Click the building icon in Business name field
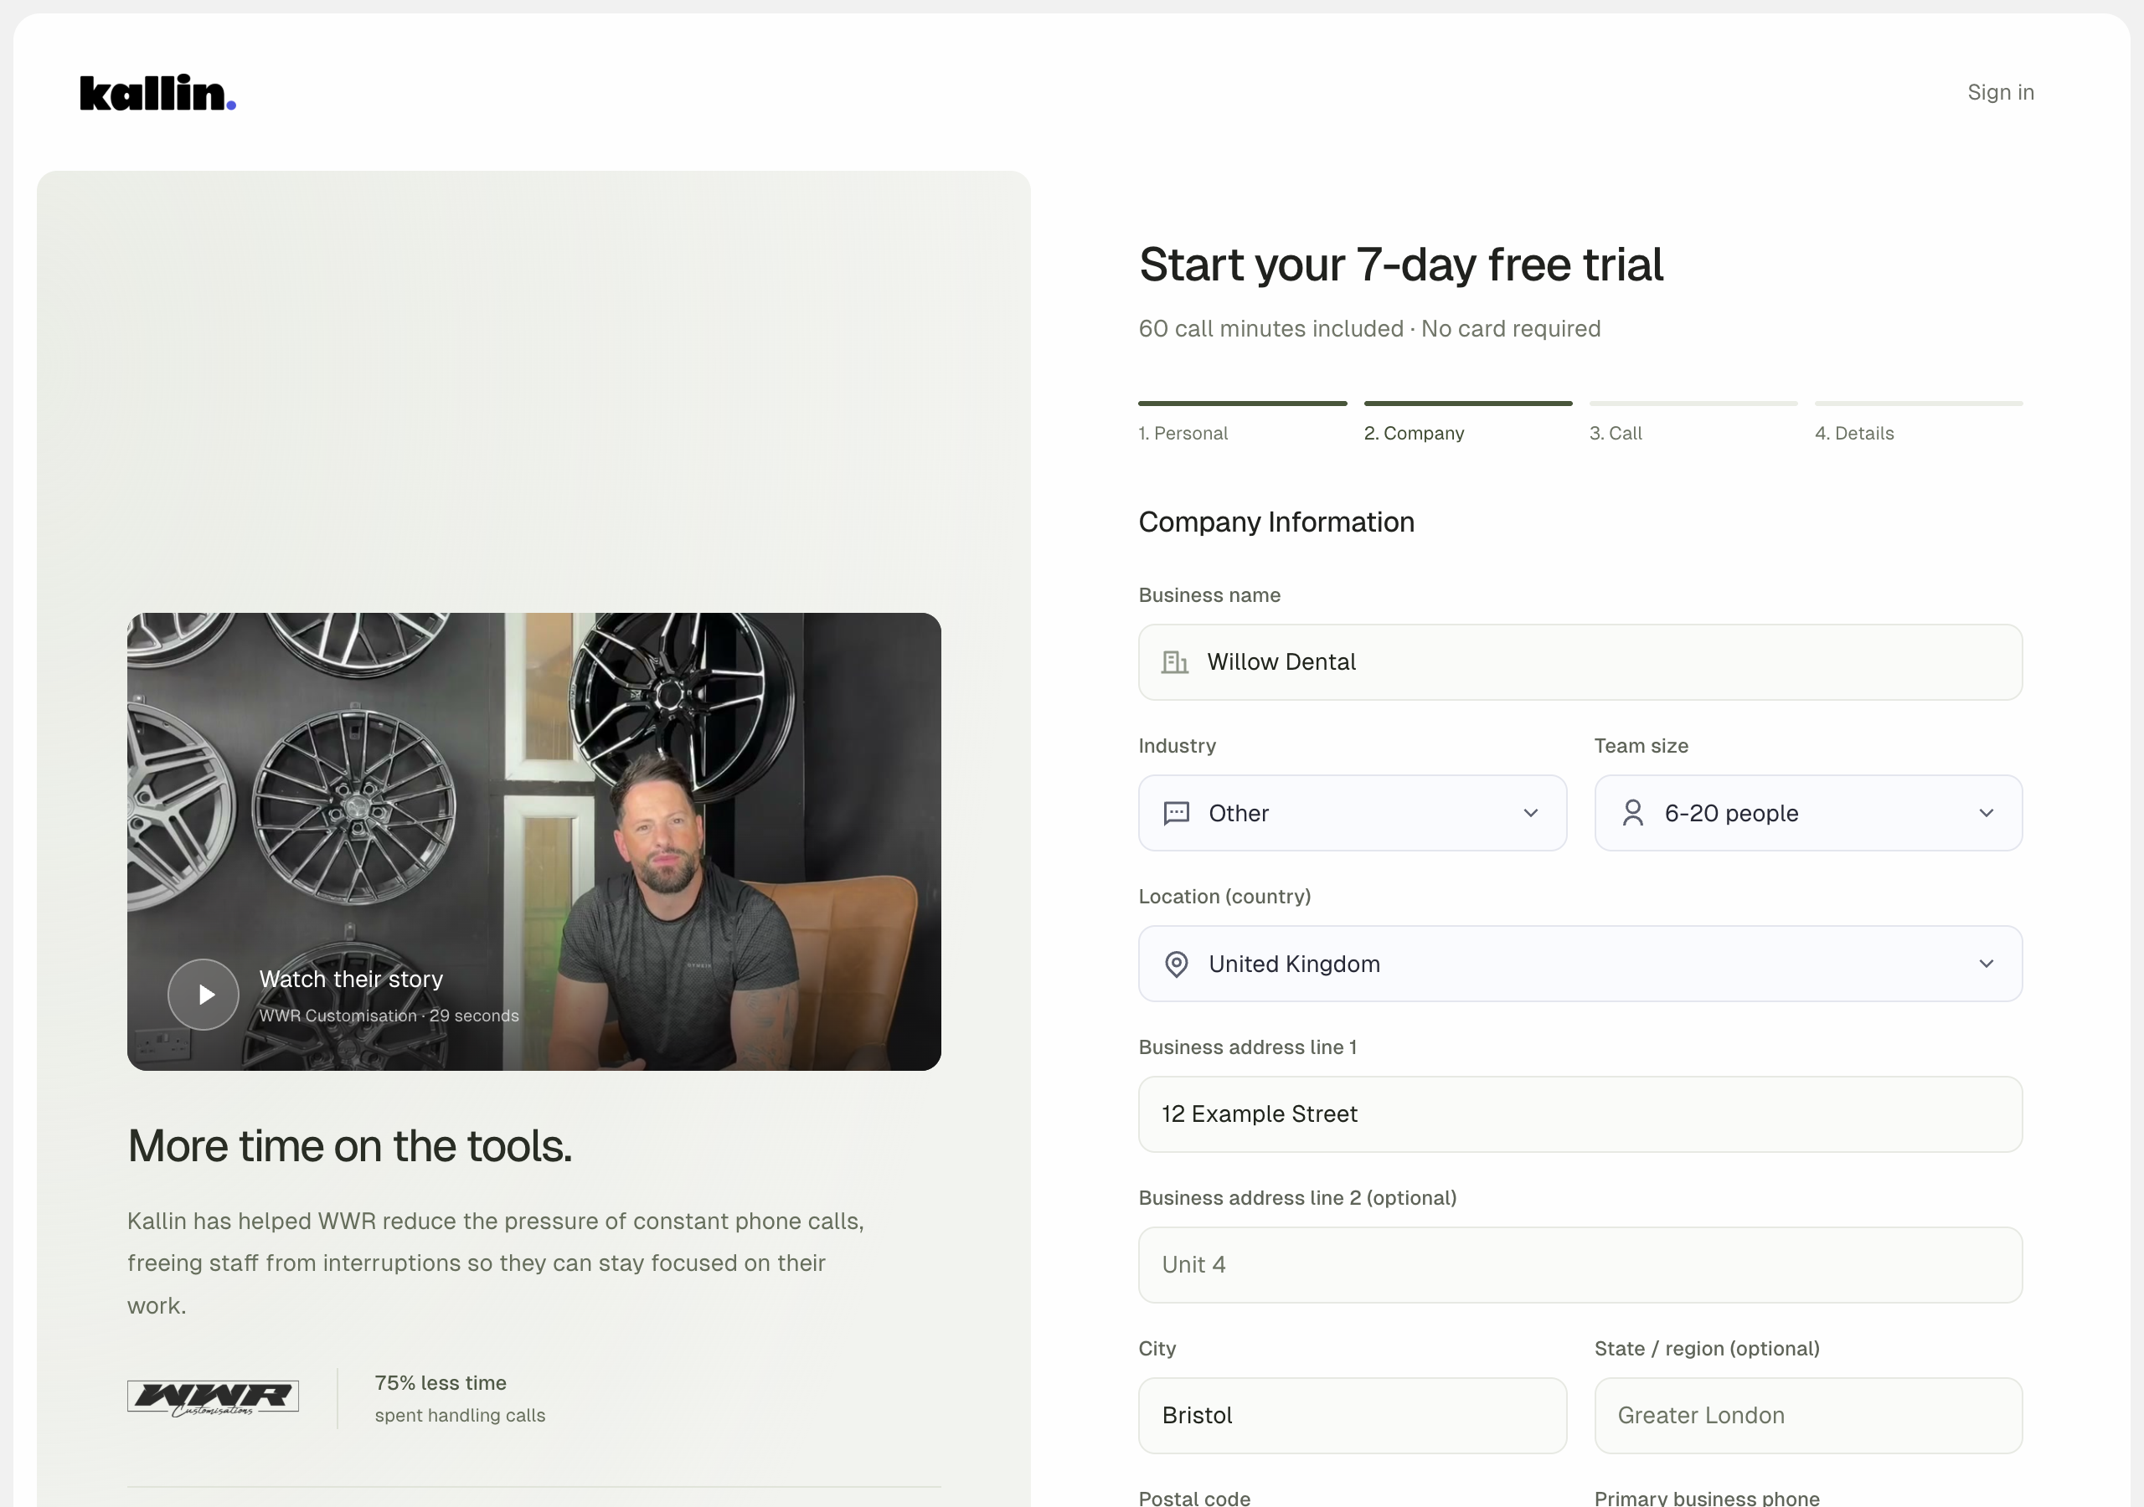Viewport: 2144px width, 1507px height. click(1175, 662)
